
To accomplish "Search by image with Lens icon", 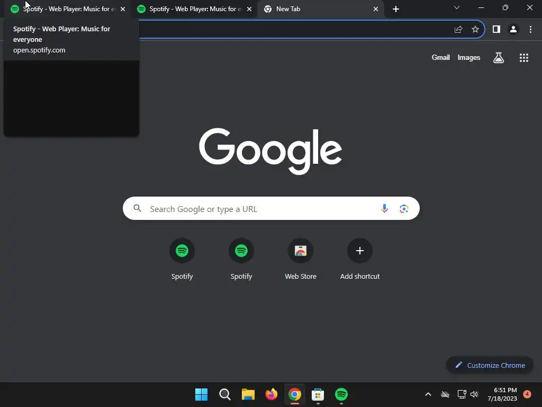I will point(404,209).
